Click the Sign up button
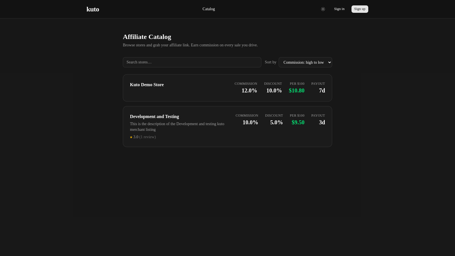Screen dimensions: 455x256 pyautogui.click(x=360, y=9)
